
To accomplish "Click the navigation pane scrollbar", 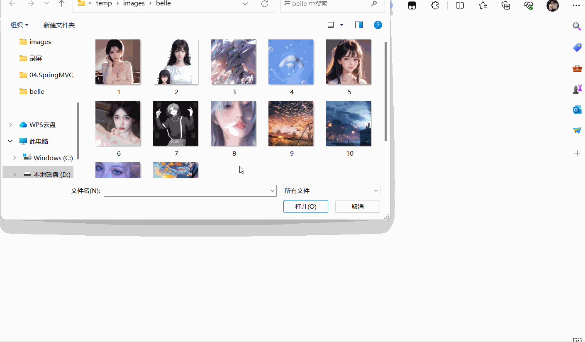I will [78, 131].
